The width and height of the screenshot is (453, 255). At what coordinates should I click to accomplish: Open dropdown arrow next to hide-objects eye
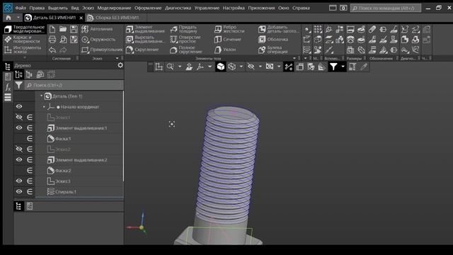[260, 67]
